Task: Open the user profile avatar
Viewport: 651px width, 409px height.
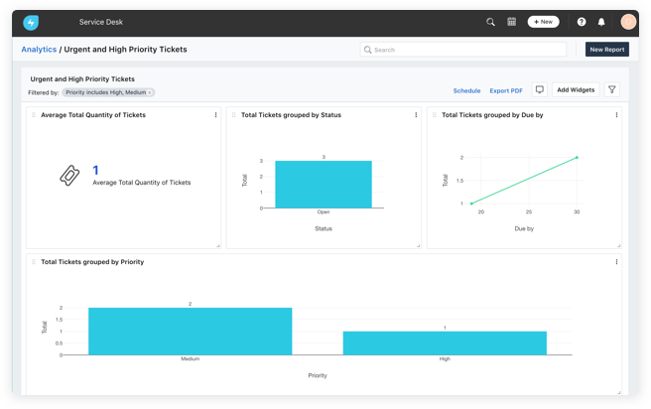Action: click(x=628, y=22)
